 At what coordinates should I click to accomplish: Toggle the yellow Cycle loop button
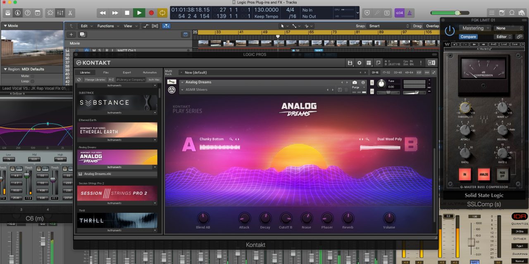[x=162, y=13]
